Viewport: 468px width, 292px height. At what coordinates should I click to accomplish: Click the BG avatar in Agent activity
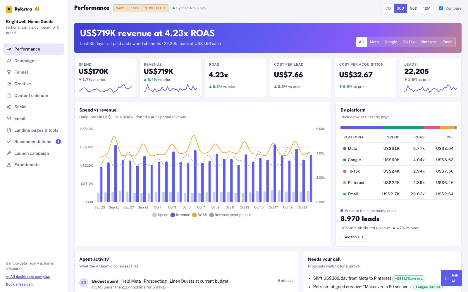[x=84, y=282]
